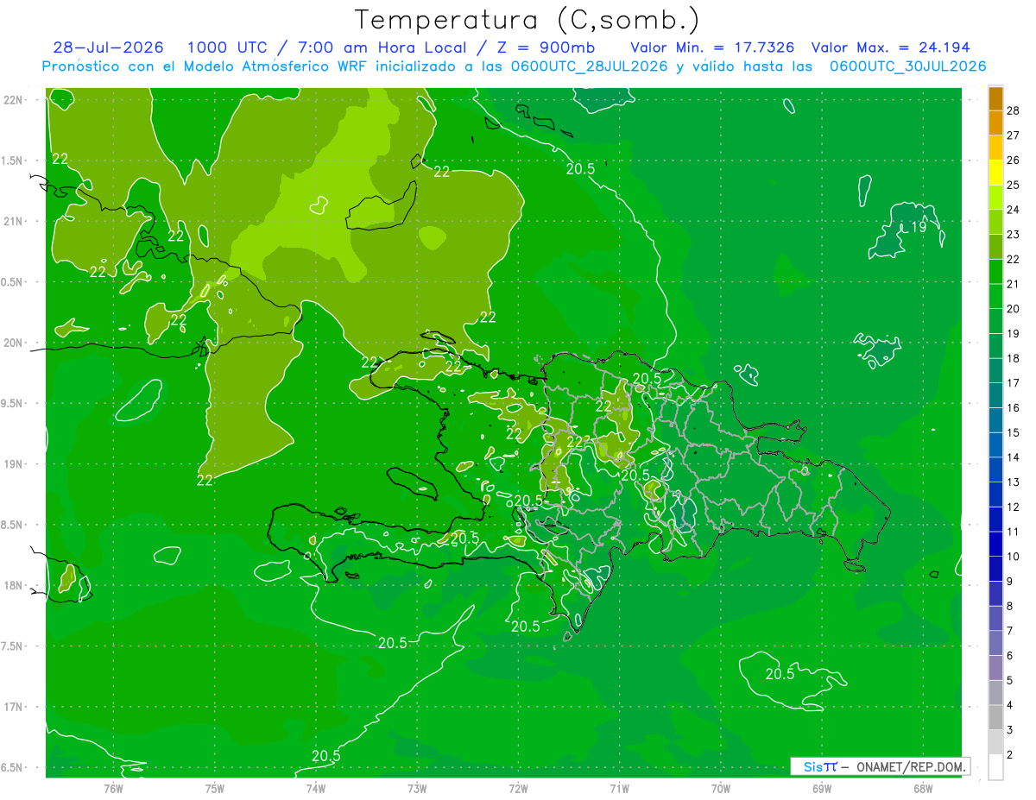Click the 75W longitude axis label
1036x800 pixels.
(215, 788)
